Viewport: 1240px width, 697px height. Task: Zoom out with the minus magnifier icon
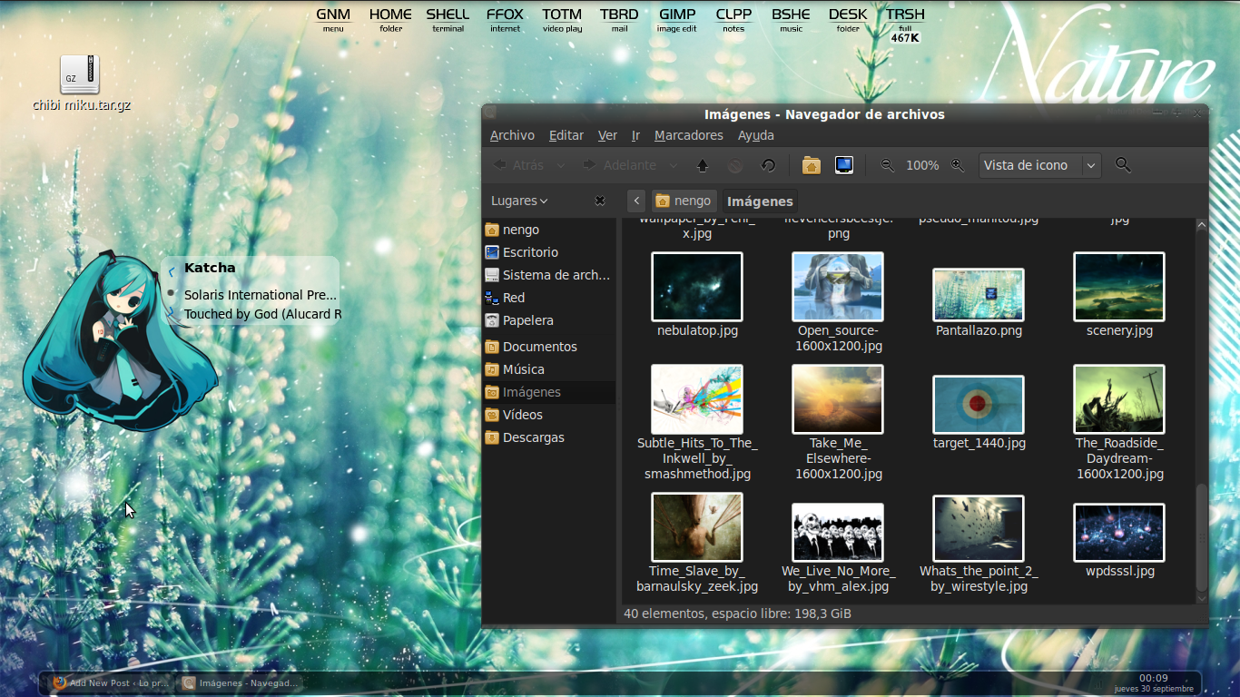pos(888,165)
